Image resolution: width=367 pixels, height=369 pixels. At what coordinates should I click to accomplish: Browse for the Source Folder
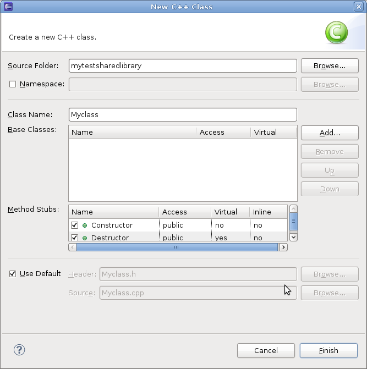(330, 65)
